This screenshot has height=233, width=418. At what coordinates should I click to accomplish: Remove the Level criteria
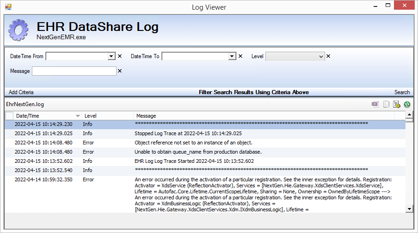pos(328,56)
